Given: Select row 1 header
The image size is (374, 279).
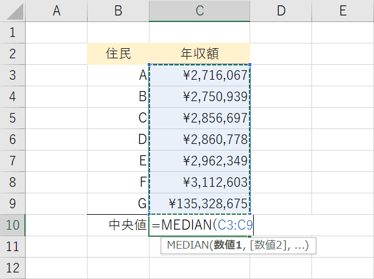Looking at the screenshot, I should click(13, 32).
